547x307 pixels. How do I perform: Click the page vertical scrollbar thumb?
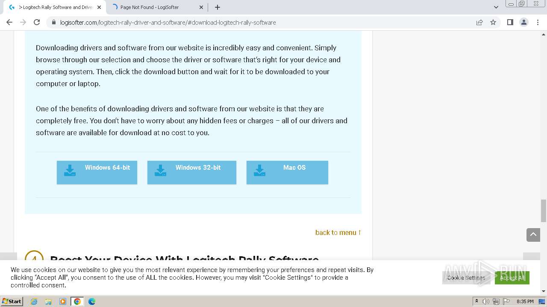[x=544, y=211]
